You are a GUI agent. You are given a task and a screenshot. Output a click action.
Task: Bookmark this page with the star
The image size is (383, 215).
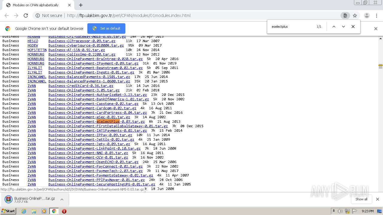point(355,16)
